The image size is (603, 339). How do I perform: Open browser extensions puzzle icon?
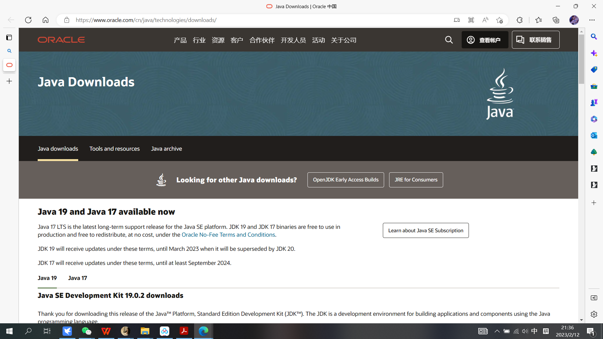tap(519, 20)
